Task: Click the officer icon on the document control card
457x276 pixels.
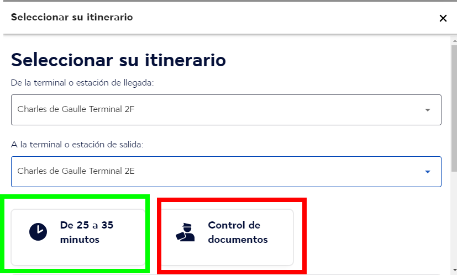Action: (x=185, y=232)
